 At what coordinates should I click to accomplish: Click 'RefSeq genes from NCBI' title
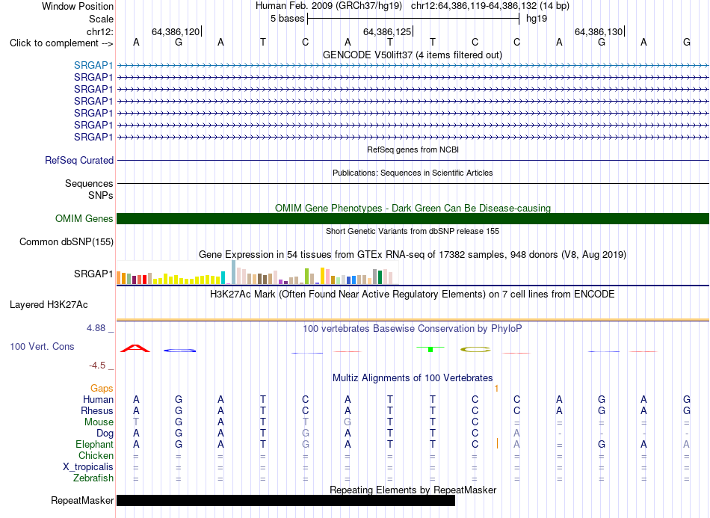pos(413,150)
